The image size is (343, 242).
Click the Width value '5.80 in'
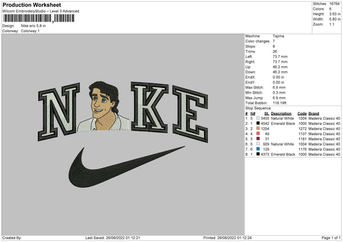click(x=334, y=19)
